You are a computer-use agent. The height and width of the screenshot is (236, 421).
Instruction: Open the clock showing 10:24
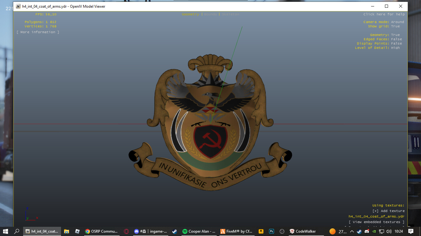[399, 231]
